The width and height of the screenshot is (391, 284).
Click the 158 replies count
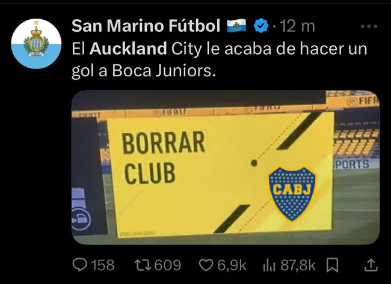[103, 265]
